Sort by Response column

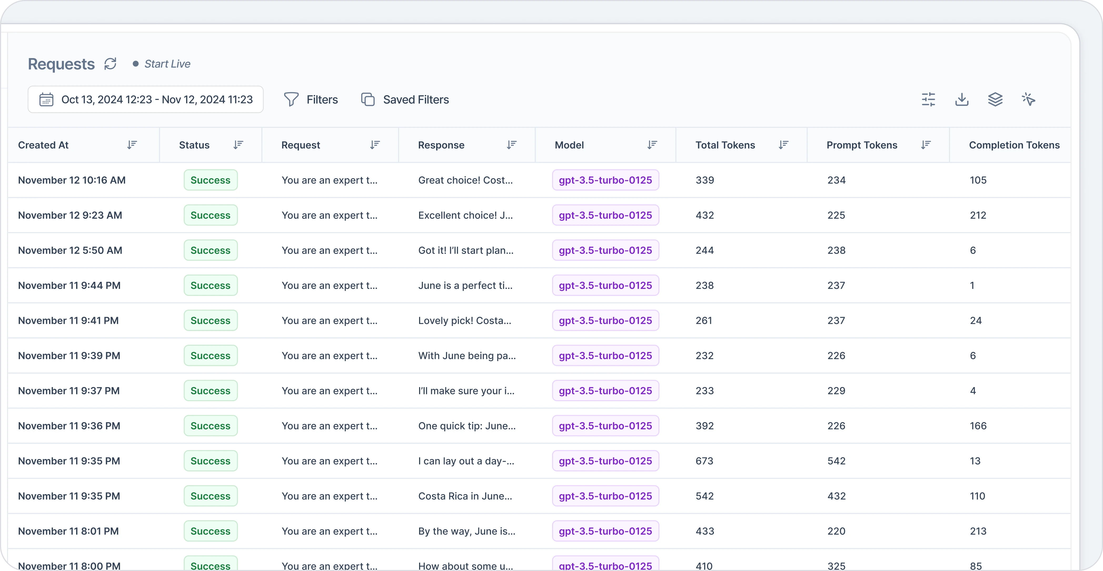[x=511, y=145]
